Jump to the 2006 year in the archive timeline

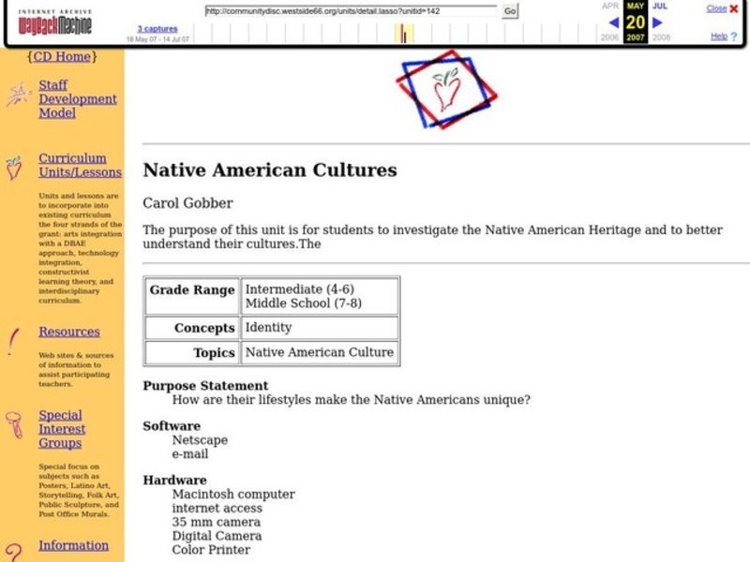point(610,37)
